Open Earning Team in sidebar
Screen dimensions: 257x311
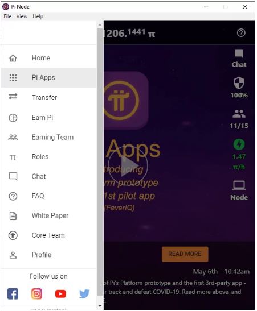(x=49, y=137)
